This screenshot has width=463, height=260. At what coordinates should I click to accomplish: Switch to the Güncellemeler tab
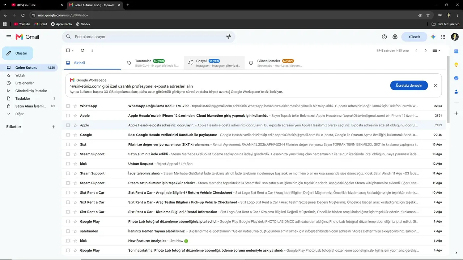[276, 63]
